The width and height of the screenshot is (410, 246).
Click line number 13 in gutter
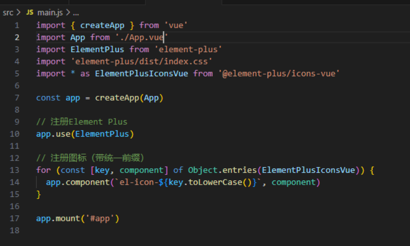(x=15, y=170)
